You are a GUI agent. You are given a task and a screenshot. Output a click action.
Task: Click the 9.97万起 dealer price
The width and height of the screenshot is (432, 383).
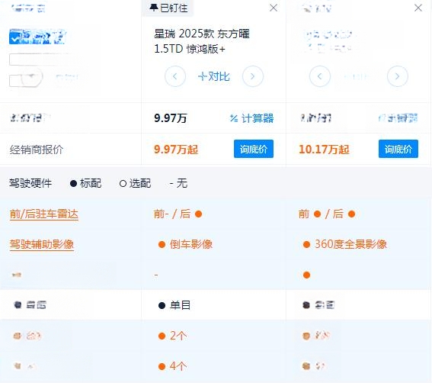(176, 150)
